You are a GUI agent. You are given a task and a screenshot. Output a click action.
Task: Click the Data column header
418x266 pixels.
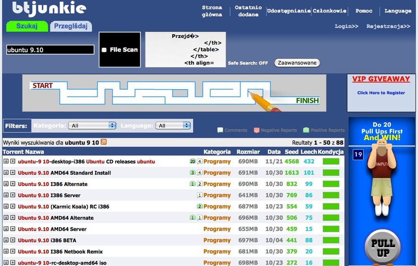pos(274,152)
